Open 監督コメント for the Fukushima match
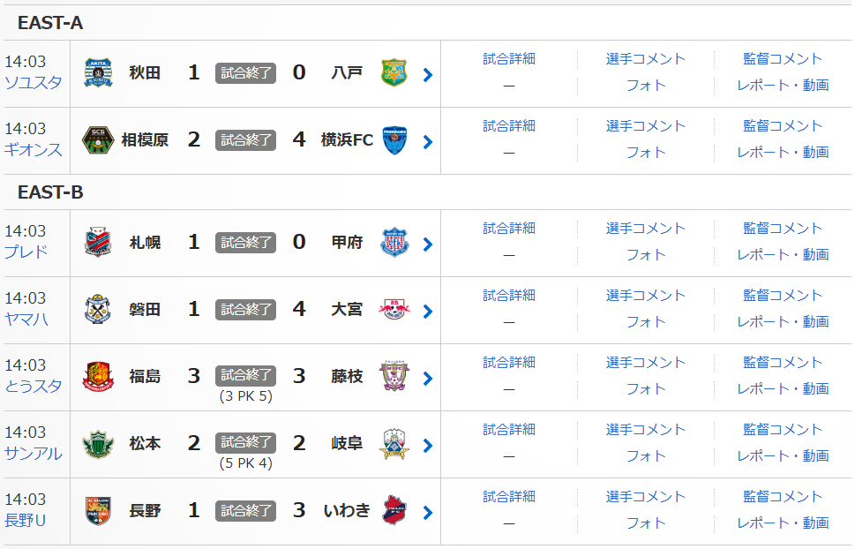Image resolution: width=855 pixels, height=549 pixels. (x=783, y=362)
